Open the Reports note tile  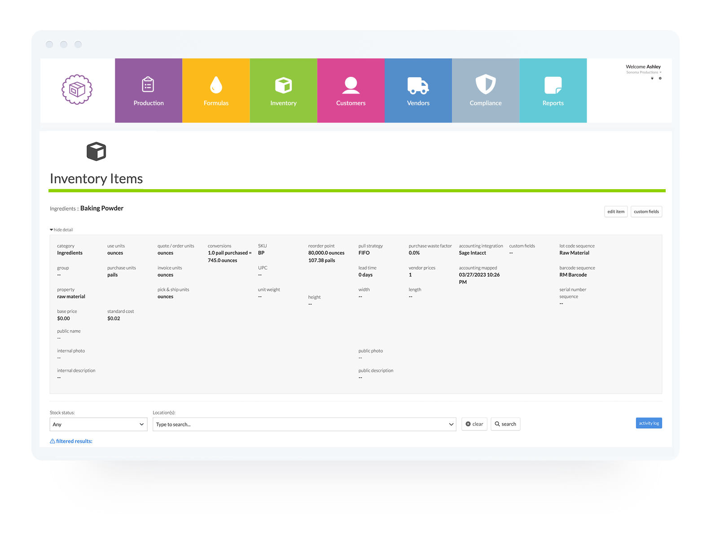point(553,91)
